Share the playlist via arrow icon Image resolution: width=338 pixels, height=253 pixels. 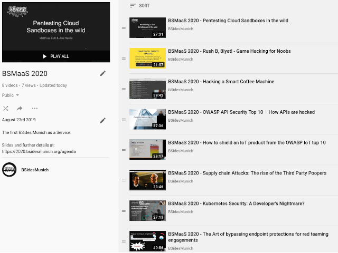tap(20, 108)
